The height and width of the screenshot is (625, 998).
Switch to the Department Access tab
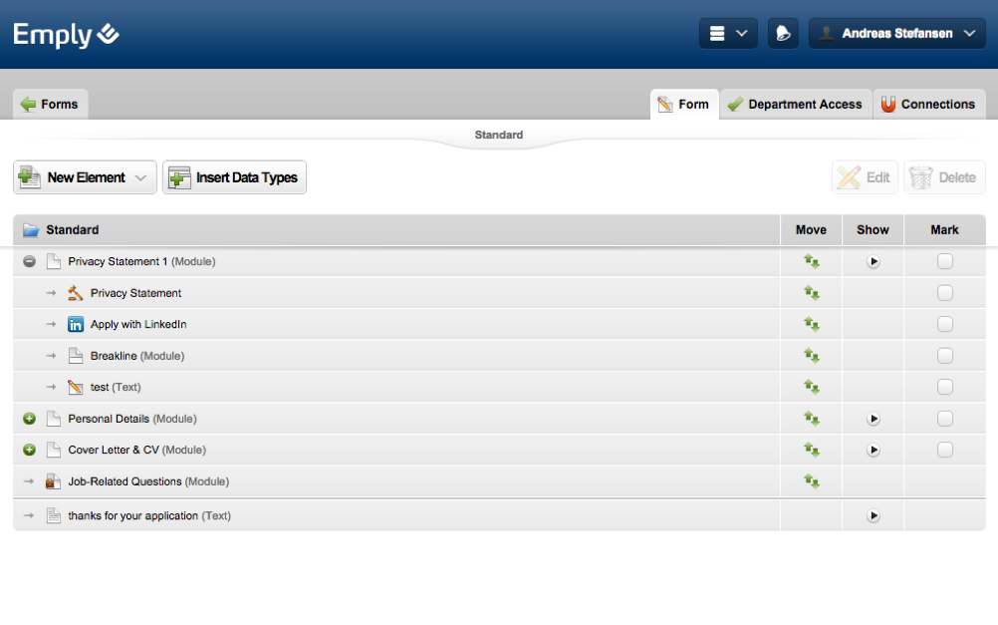tap(795, 105)
